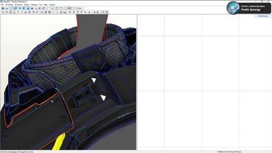
Task: Open the Settings menu
Action: [34, 5]
